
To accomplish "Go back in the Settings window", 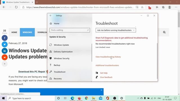I will [x=51, y=15].
